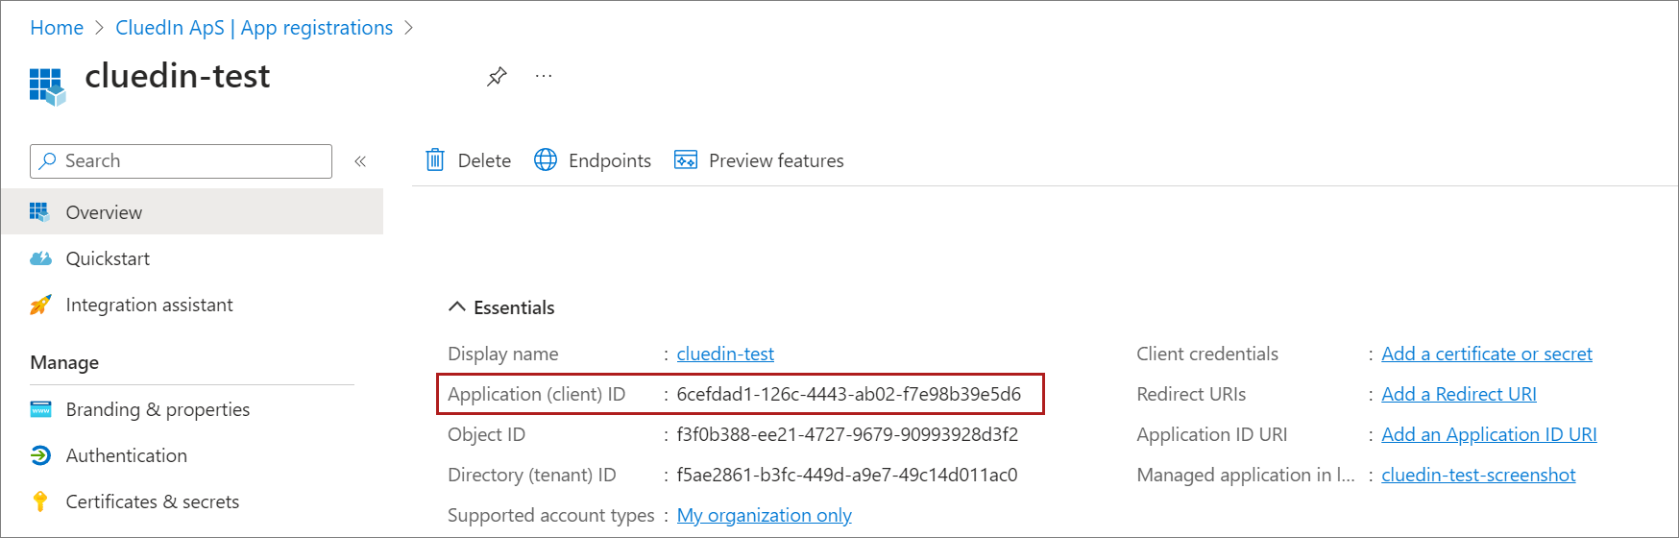
Task: Open Branding & properties page
Action: 158,409
